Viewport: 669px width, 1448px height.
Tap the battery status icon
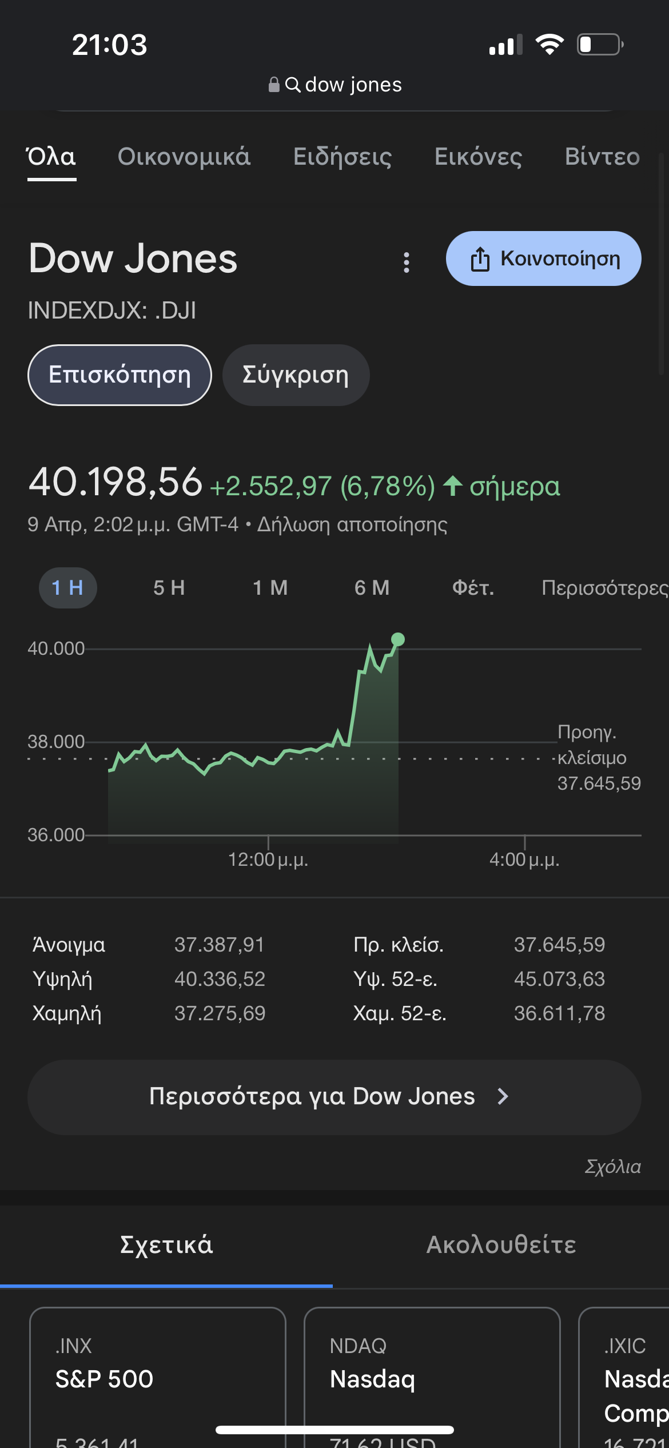(x=600, y=44)
